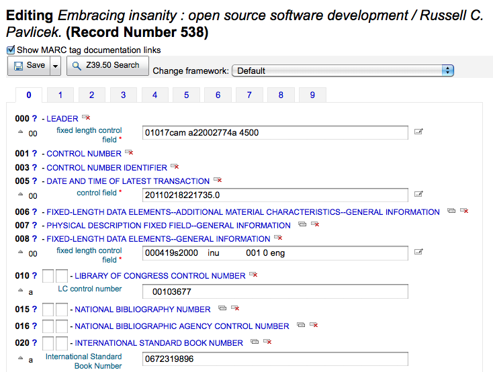Delete the 016 National Bibliographic Agency tag
This screenshot has height=372, width=493.
[314, 326]
